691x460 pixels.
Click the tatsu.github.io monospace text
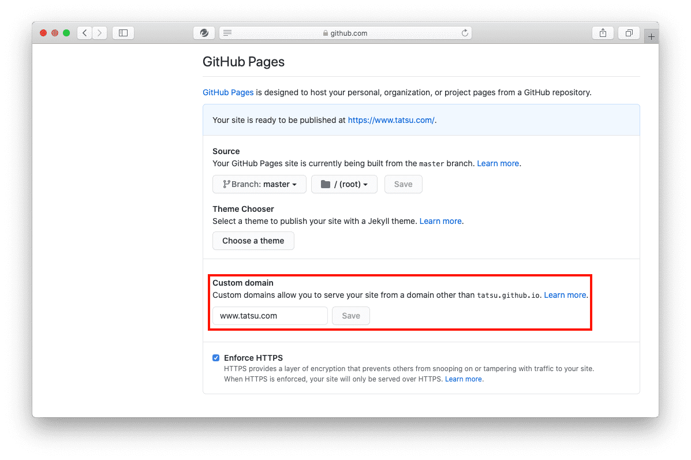tap(509, 296)
